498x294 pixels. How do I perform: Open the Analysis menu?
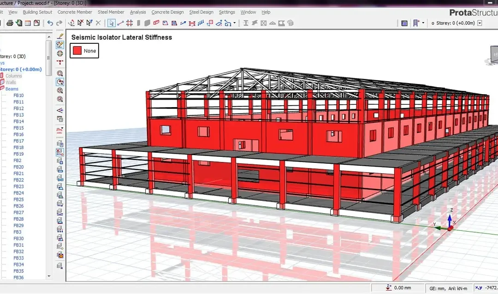(x=138, y=12)
